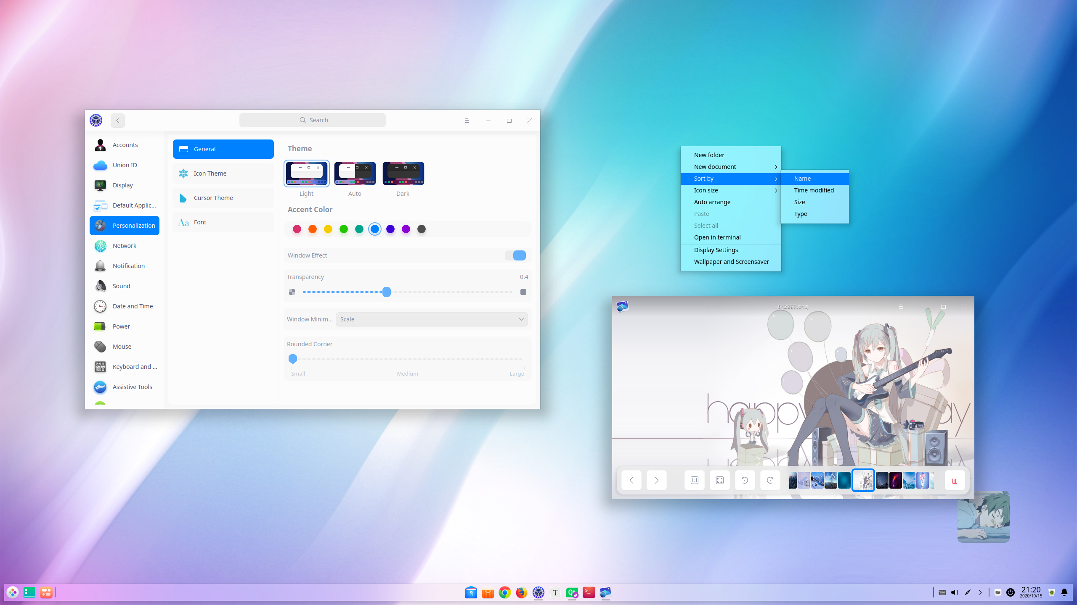Choose Time modified in the Sort by submenu
Viewport: 1077px width, 605px height.
[814, 190]
